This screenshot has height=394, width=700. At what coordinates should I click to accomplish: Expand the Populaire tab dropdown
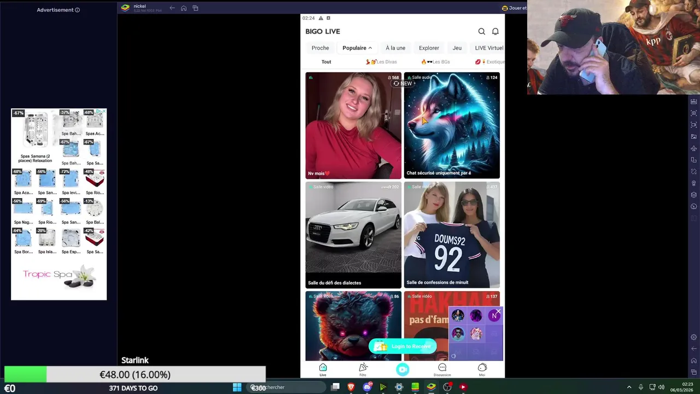tap(357, 48)
